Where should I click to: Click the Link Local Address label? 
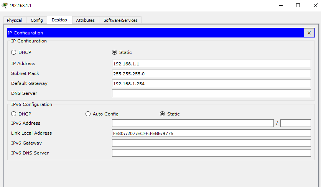tap(31, 133)
